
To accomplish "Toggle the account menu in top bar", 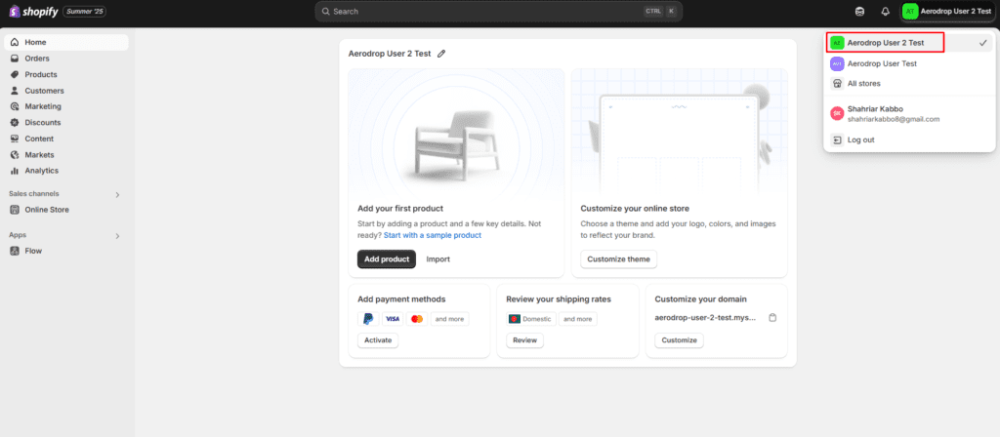I will [x=946, y=12].
